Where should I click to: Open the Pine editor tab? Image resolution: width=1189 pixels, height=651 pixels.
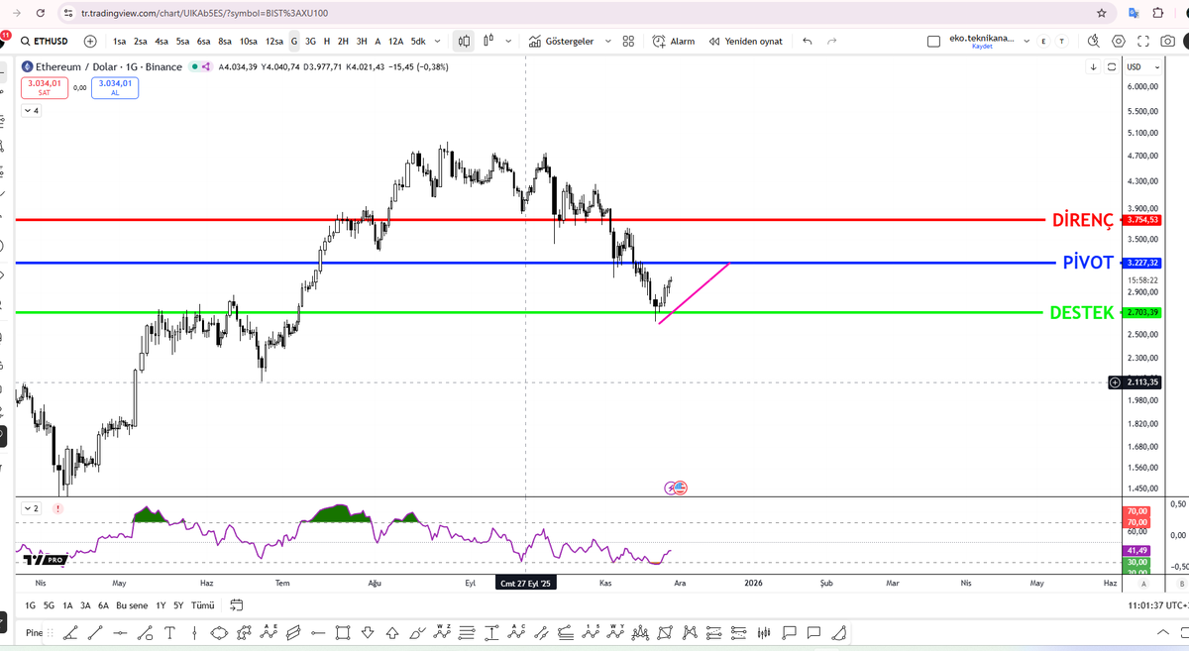pyautogui.click(x=32, y=632)
